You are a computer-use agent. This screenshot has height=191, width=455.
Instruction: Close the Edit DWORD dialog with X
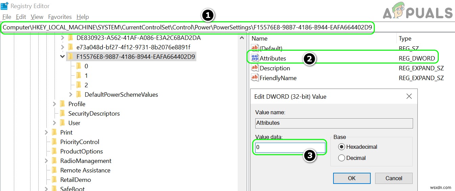pyautogui.click(x=409, y=96)
